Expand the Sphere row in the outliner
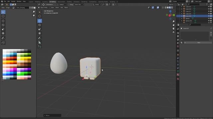 [182, 19]
